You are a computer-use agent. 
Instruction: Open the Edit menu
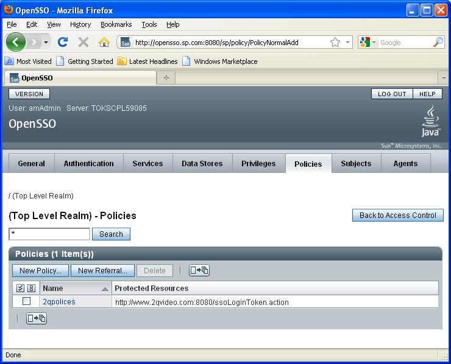[32, 24]
